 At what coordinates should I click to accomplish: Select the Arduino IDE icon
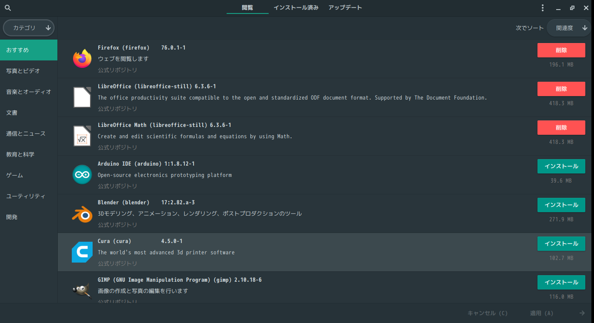point(82,175)
